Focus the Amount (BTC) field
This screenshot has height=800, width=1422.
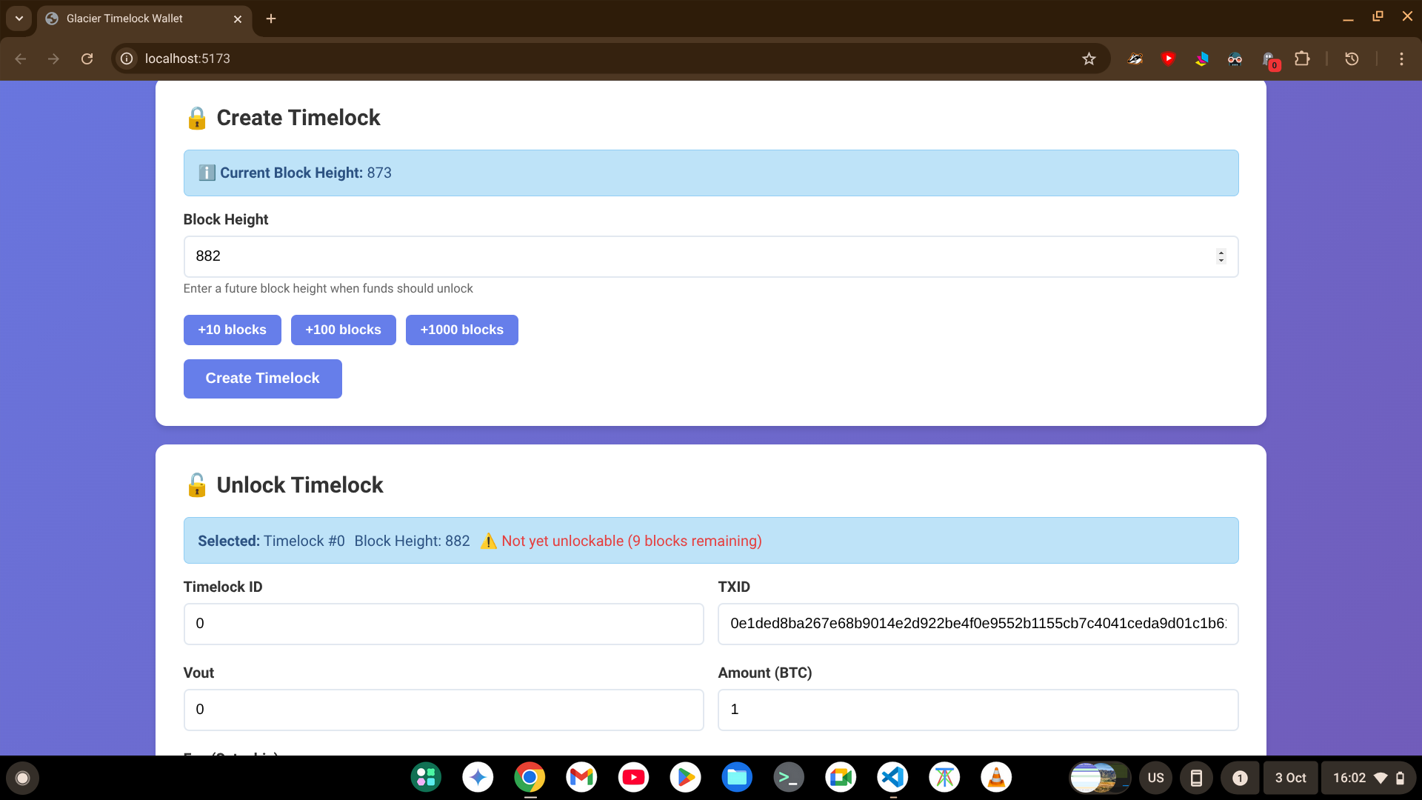click(978, 710)
